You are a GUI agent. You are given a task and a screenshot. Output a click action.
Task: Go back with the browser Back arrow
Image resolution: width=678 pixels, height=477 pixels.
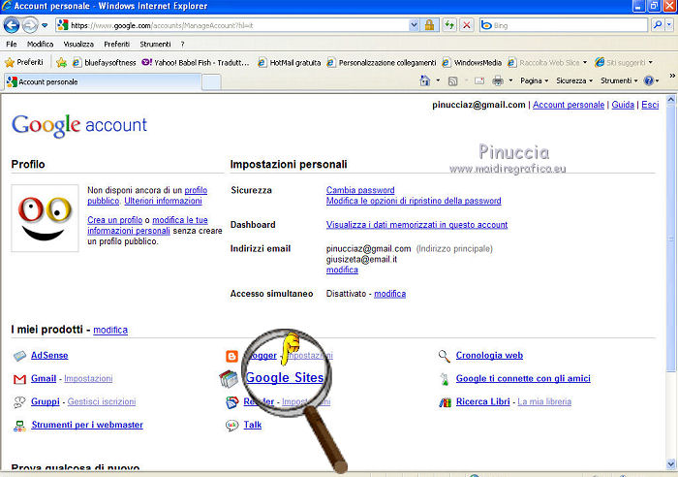pyautogui.click(x=12, y=25)
